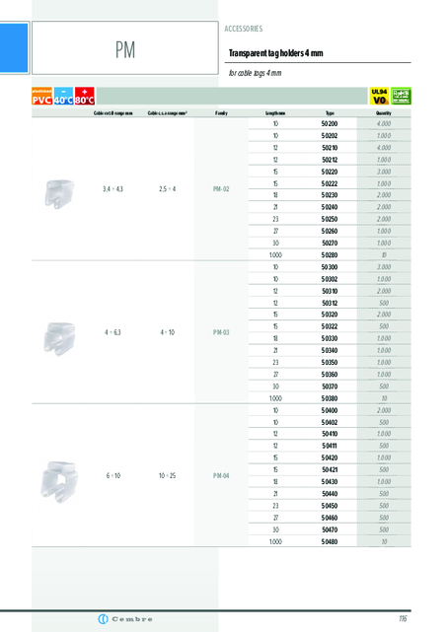The width and height of the screenshot is (447, 632).
Task: Select the PM-02 tag holder product image
Action: tap(59, 193)
